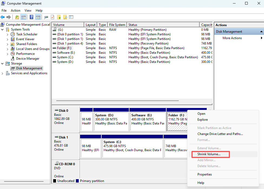Viewport: 264px width, 189px height.
Task: Click the Shared Folders icon
Action: click(x=13, y=44)
